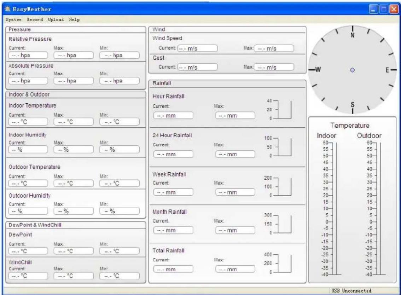Click Gust Current field
The width and height of the screenshot is (401, 295).
[198, 67]
